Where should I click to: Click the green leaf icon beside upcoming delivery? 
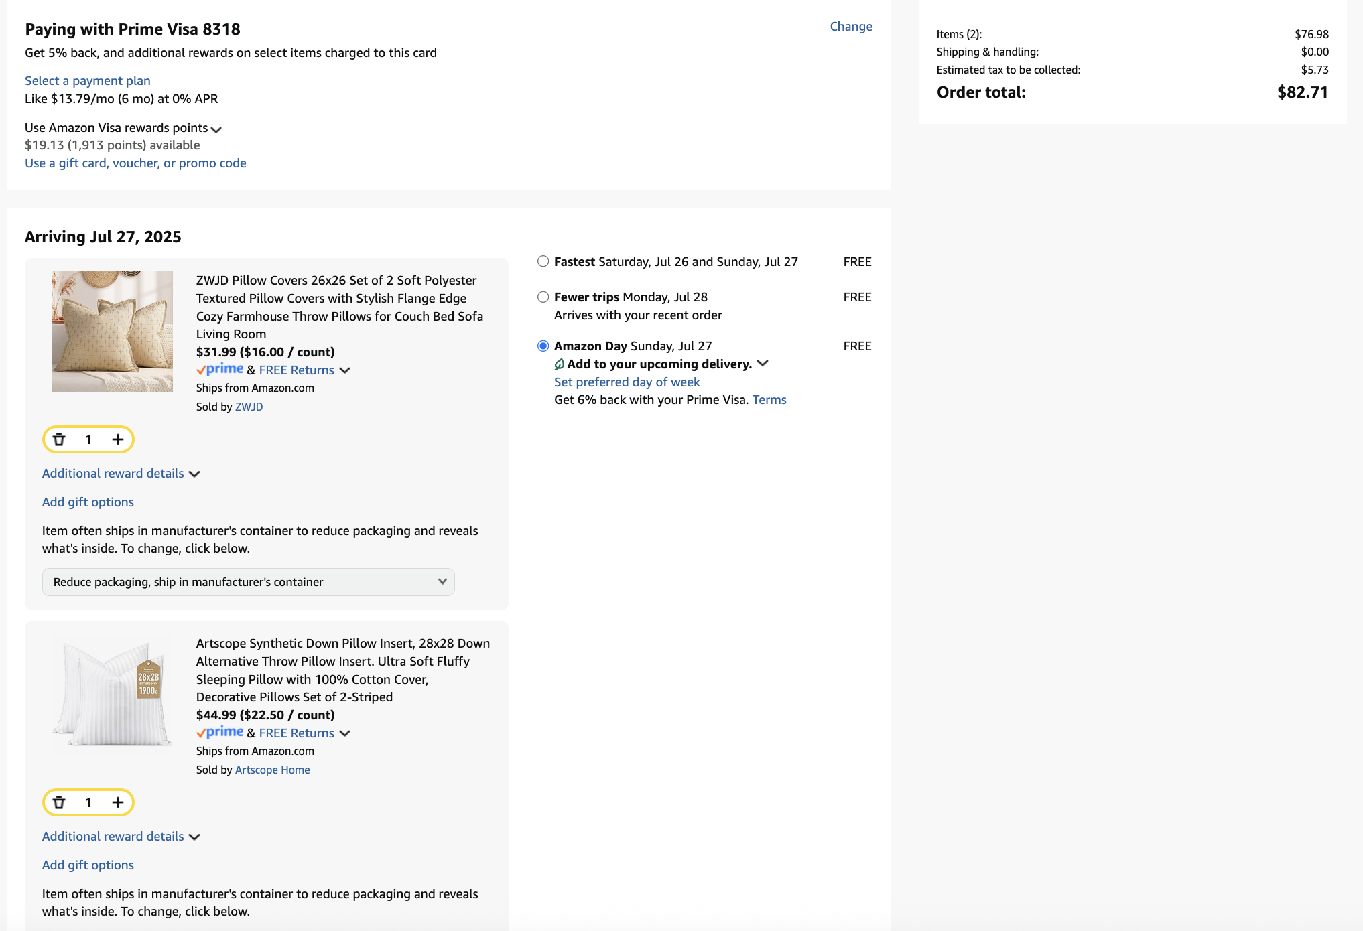(x=559, y=364)
